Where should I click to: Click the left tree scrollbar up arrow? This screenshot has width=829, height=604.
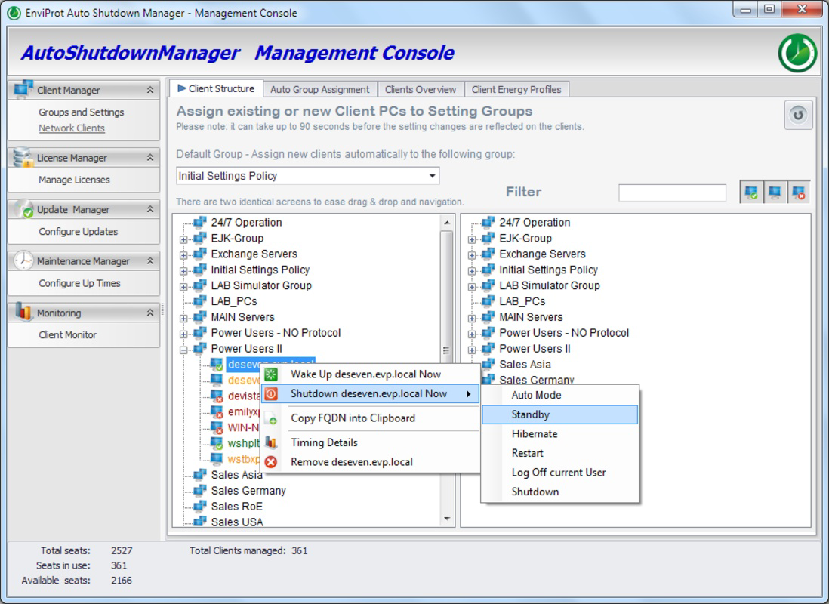click(447, 223)
